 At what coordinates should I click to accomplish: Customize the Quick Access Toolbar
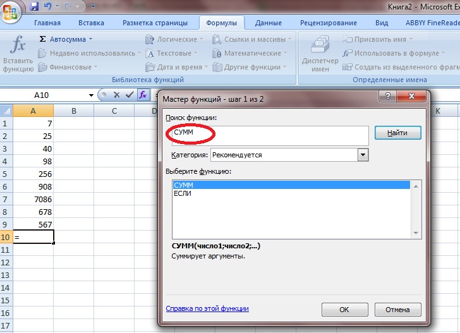[93, 6]
